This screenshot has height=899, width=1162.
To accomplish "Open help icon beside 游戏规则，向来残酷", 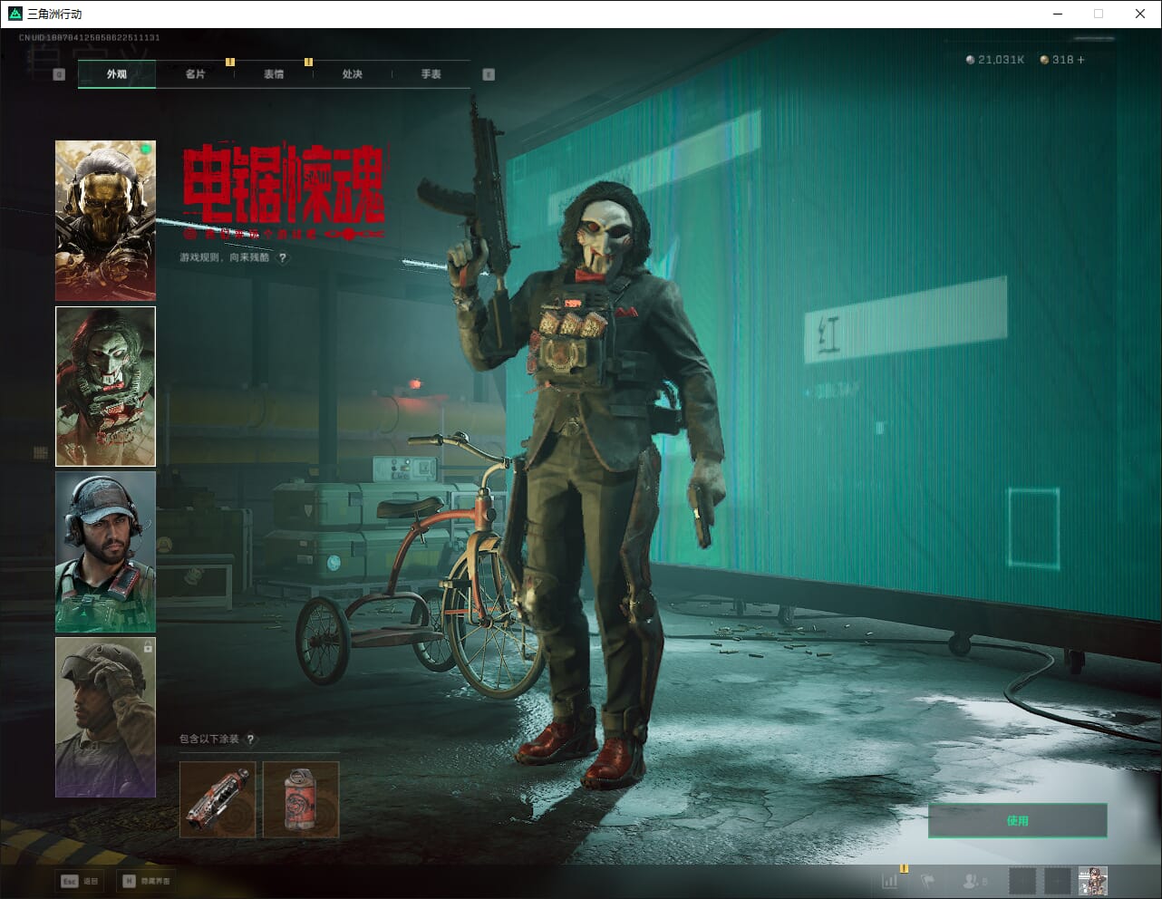I will pos(283,257).
